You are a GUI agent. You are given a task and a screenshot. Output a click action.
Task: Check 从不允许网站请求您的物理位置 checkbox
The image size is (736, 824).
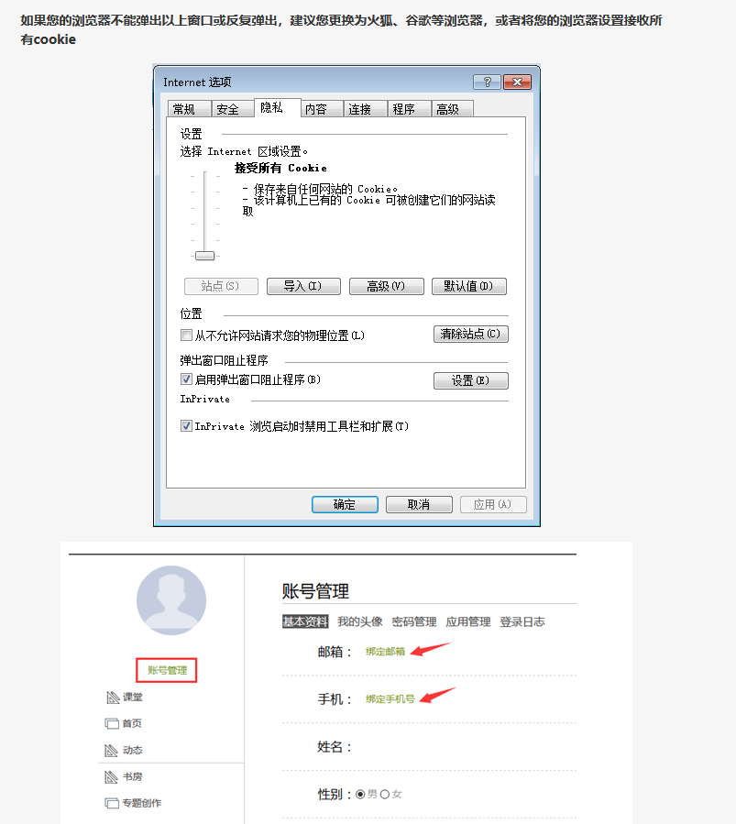[x=187, y=335]
